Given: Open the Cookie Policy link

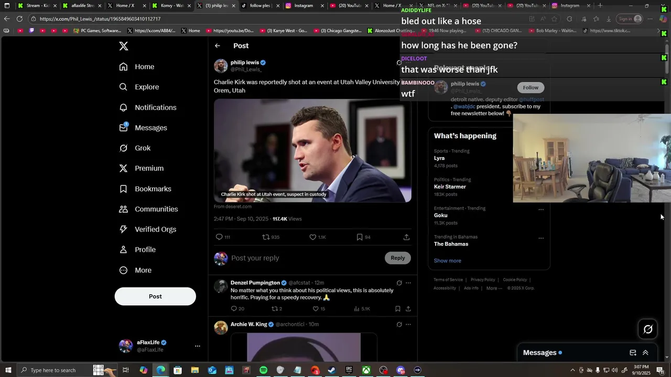Looking at the screenshot, I should (x=515, y=280).
